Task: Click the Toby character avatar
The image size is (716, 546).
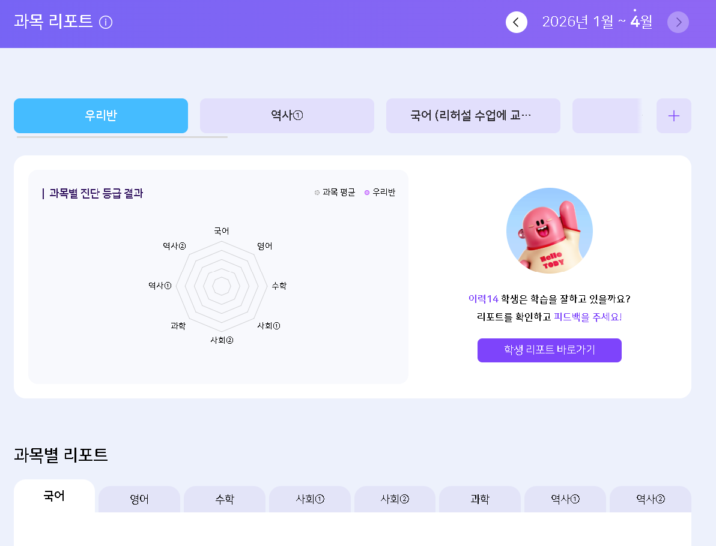Action: [x=550, y=231]
